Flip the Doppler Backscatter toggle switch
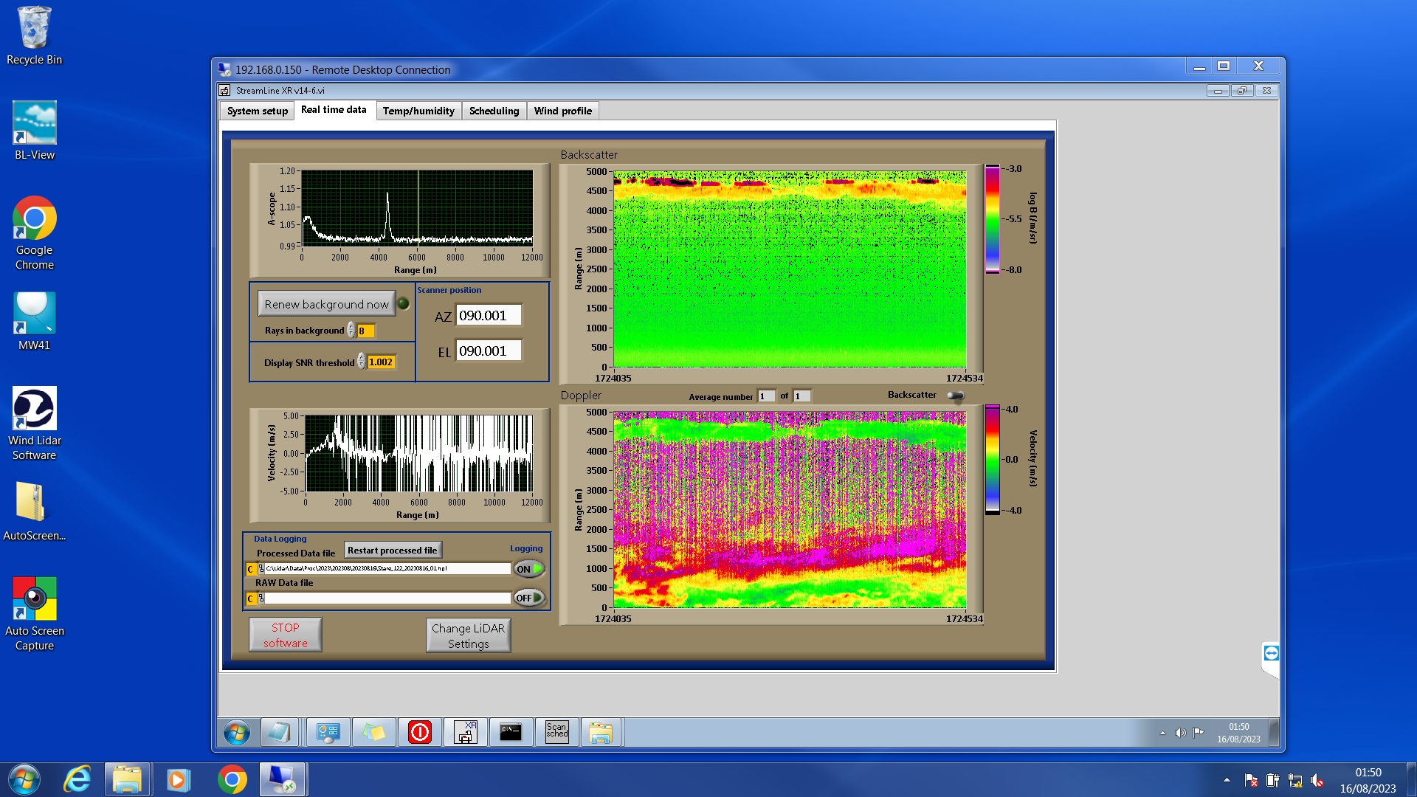This screenshot has height=797, width=1417. (x=956, y=396)
